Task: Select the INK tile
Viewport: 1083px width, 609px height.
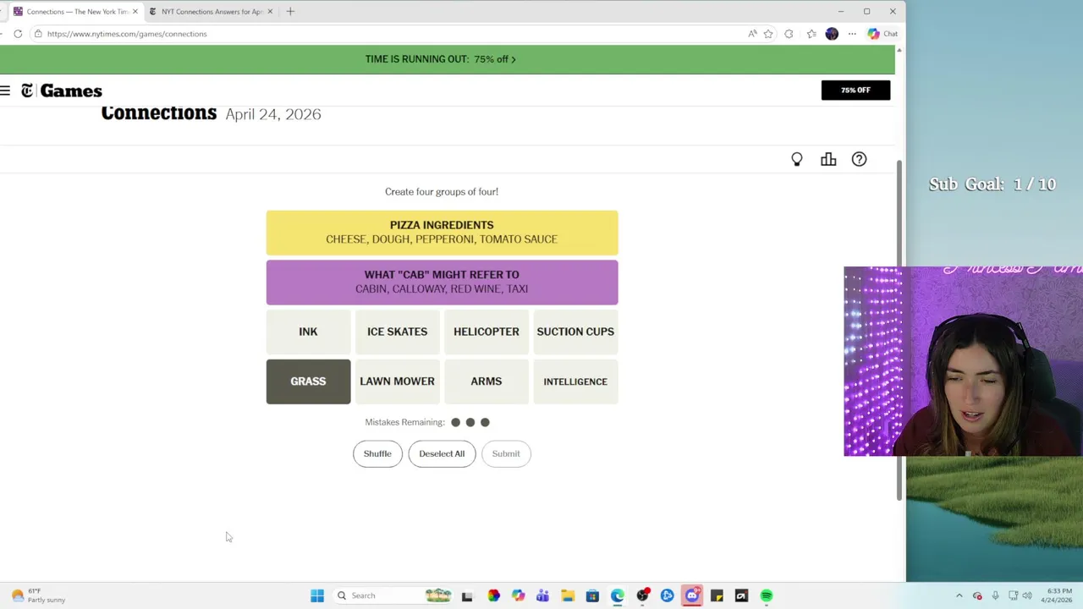Action: pyautogui.click(x=308, y=332)
